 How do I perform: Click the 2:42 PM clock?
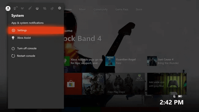(171, 102)
